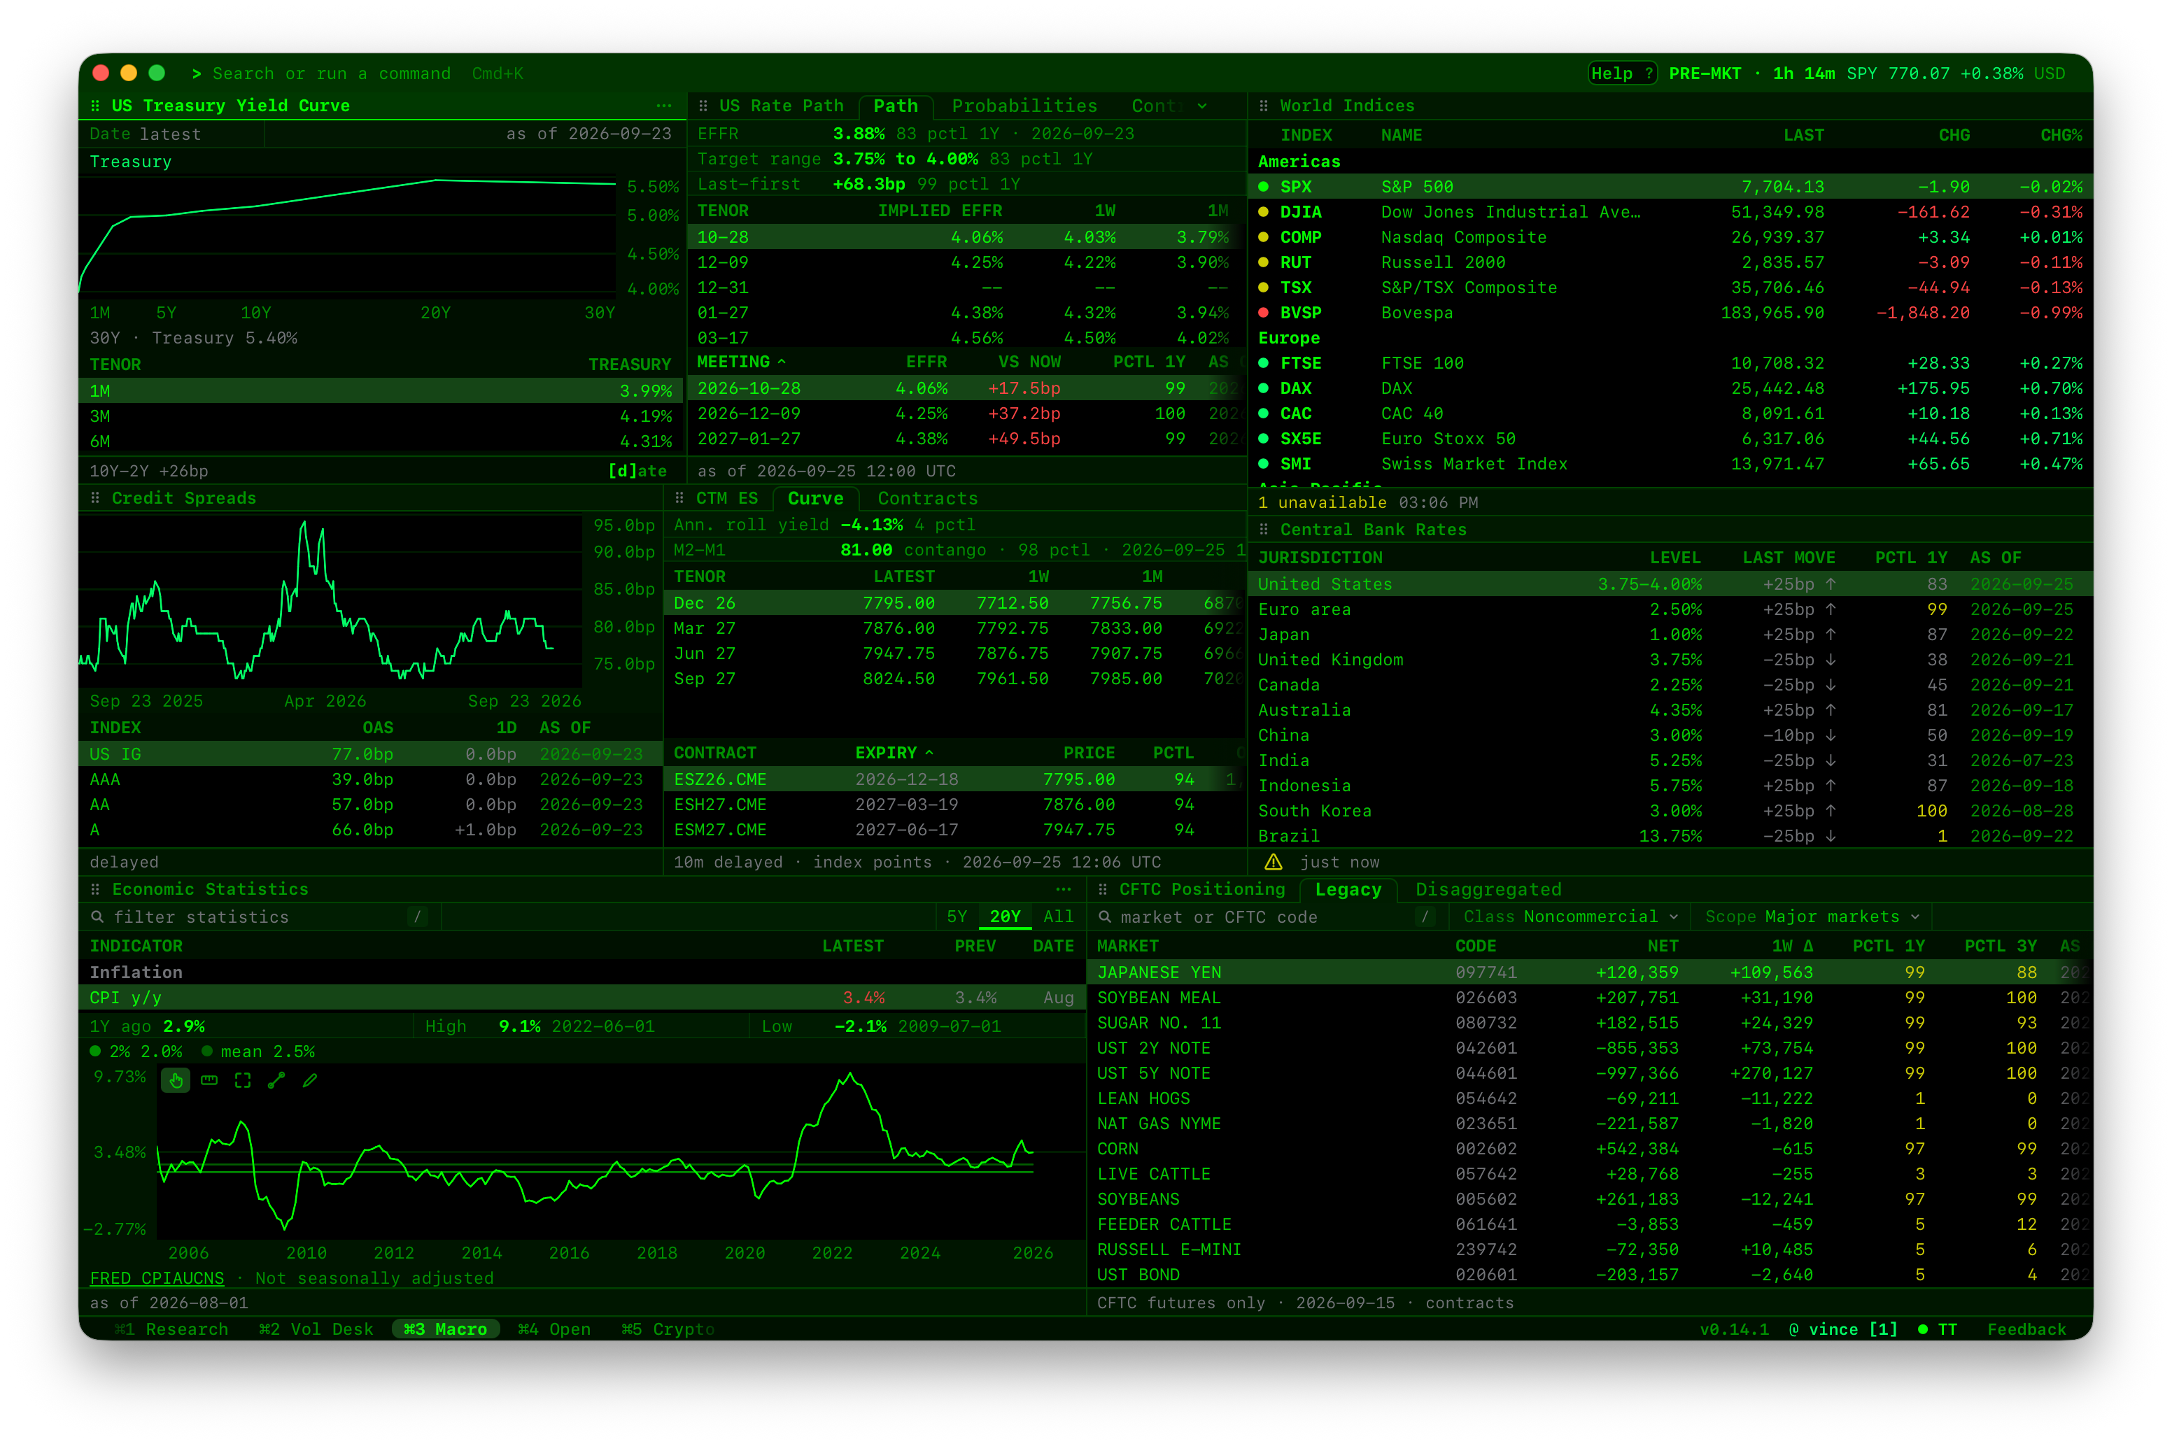Select the pan hand tool on CPI chart

(x=176, y=1080)
